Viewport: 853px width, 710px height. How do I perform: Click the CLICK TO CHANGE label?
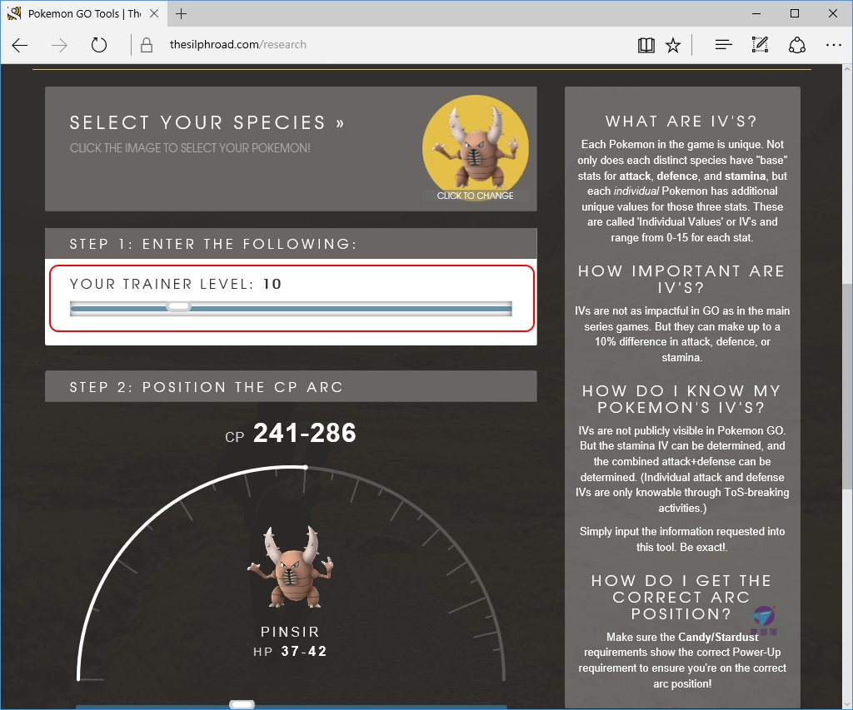475,196
